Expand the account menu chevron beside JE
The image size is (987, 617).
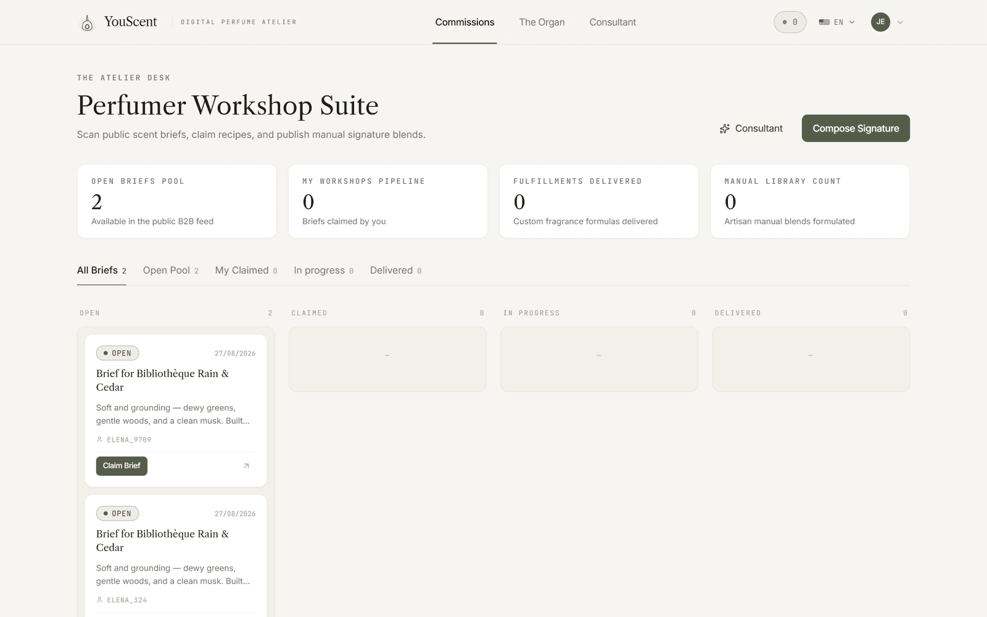[900, 22]
